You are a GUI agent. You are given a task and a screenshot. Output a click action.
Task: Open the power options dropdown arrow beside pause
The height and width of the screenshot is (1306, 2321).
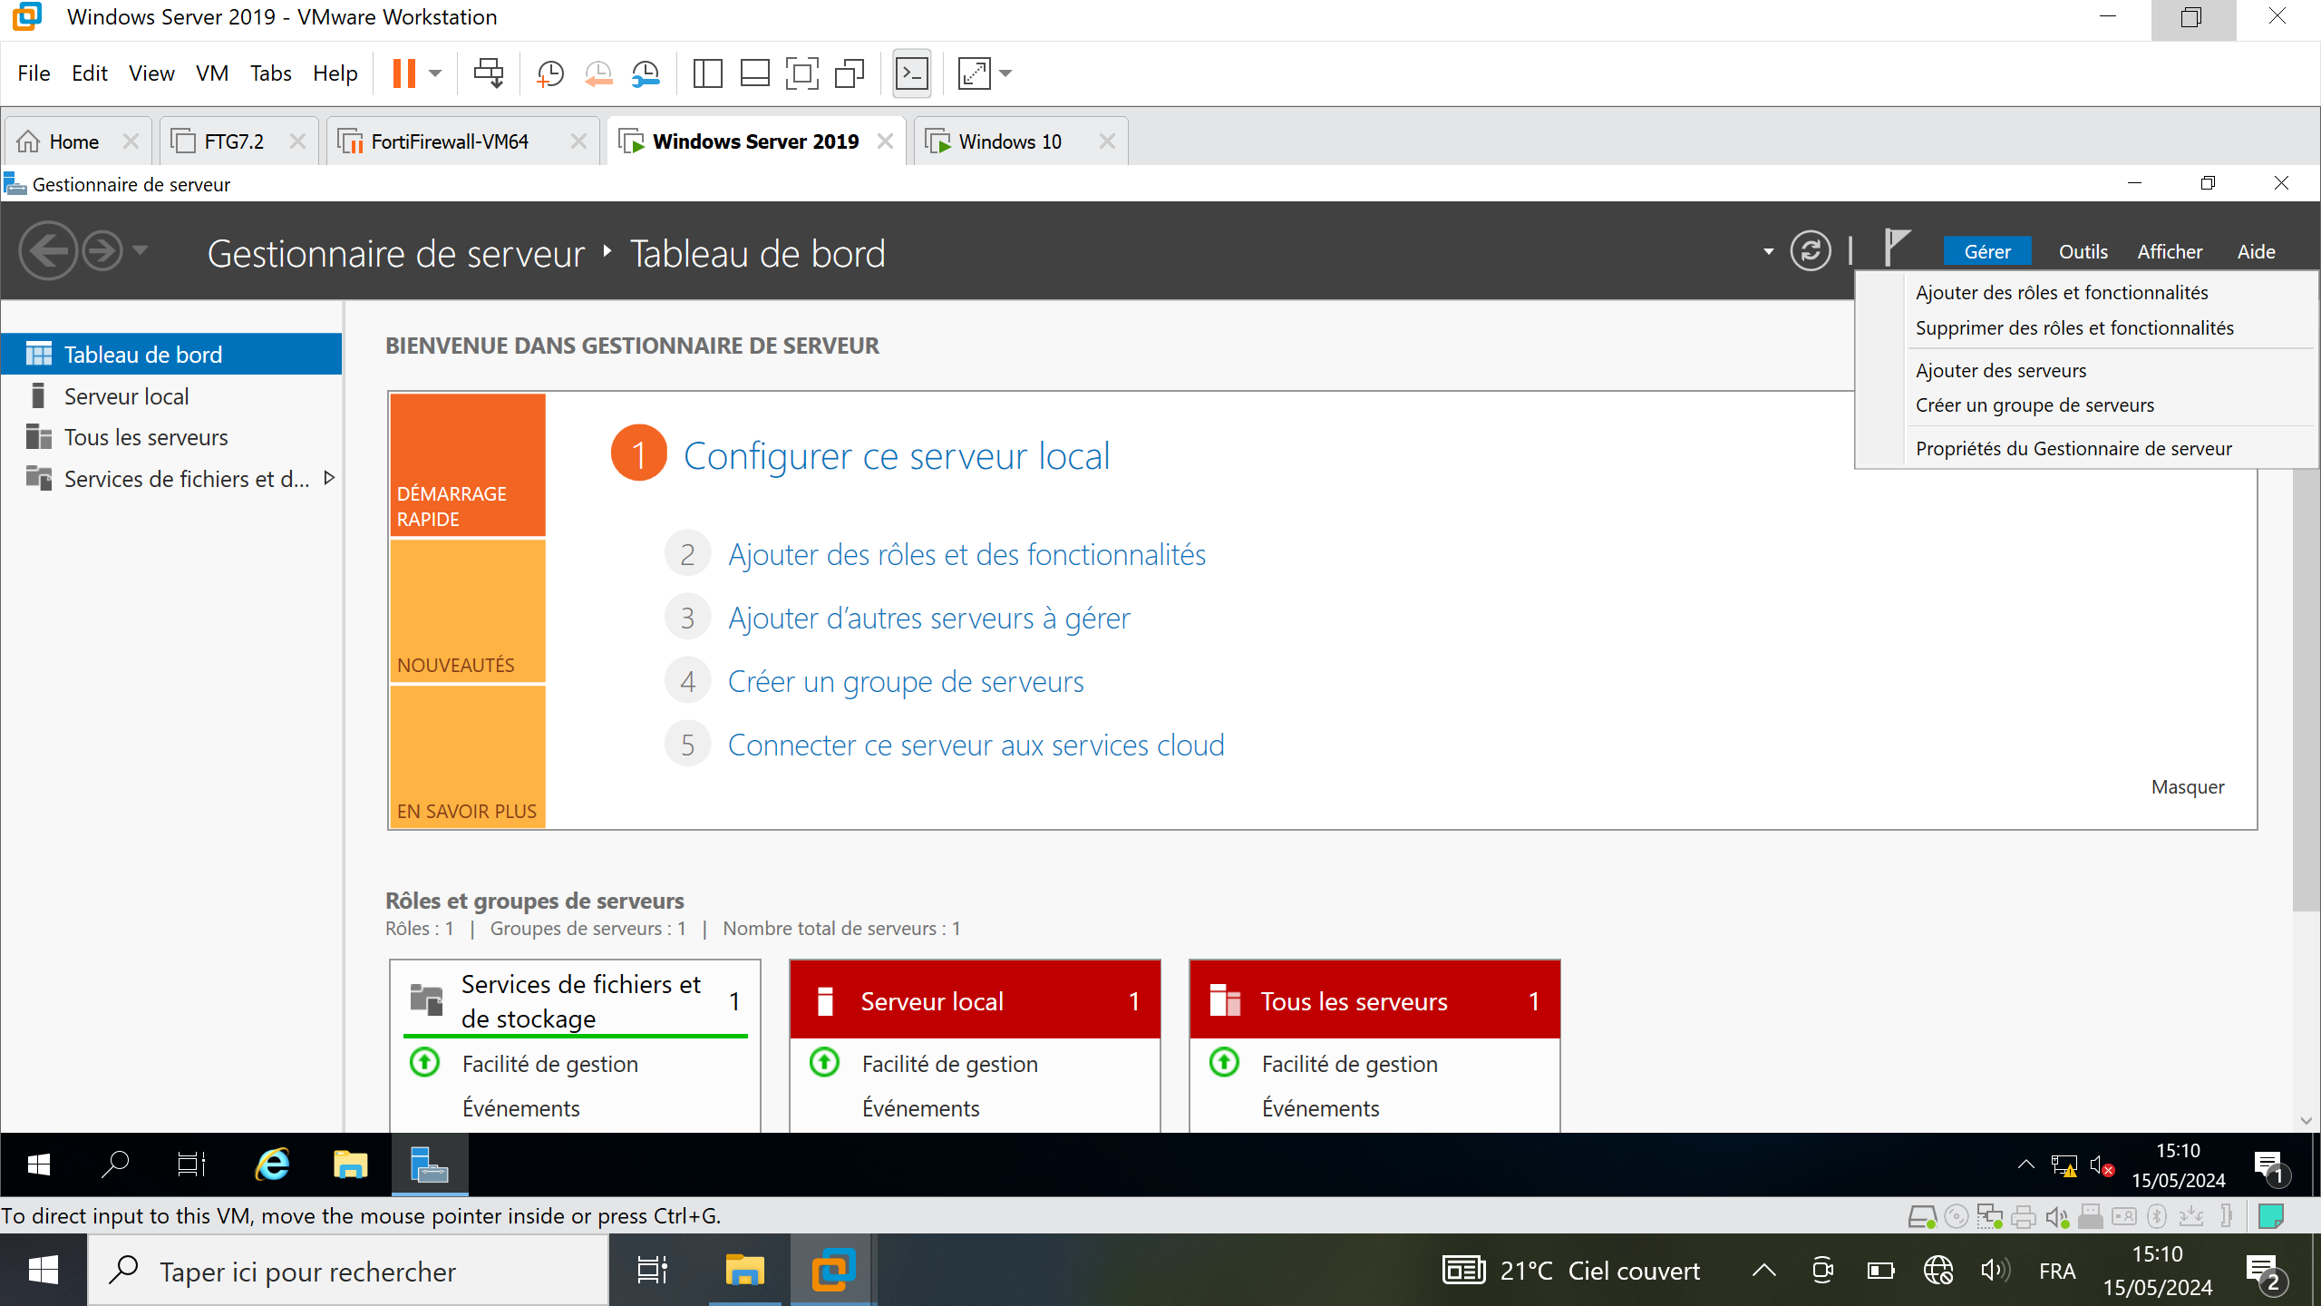coord(435,73)
